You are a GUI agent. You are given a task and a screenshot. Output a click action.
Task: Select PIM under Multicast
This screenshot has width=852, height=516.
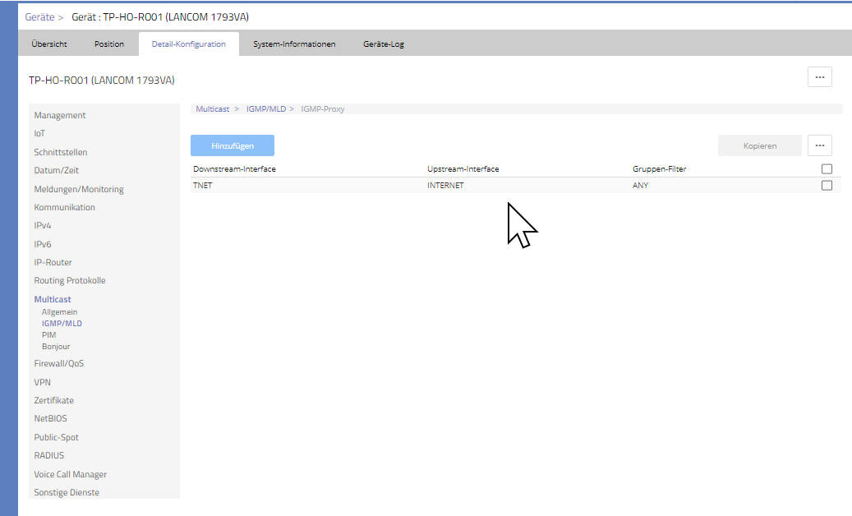[x=49, y=334]
